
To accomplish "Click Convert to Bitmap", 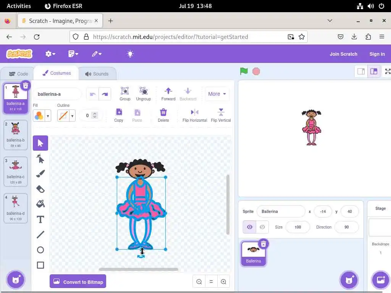I will tap(78, 282).
